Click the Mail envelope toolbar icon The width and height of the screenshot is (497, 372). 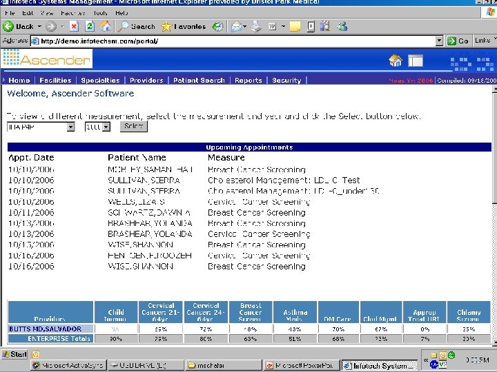click(237, 27)
